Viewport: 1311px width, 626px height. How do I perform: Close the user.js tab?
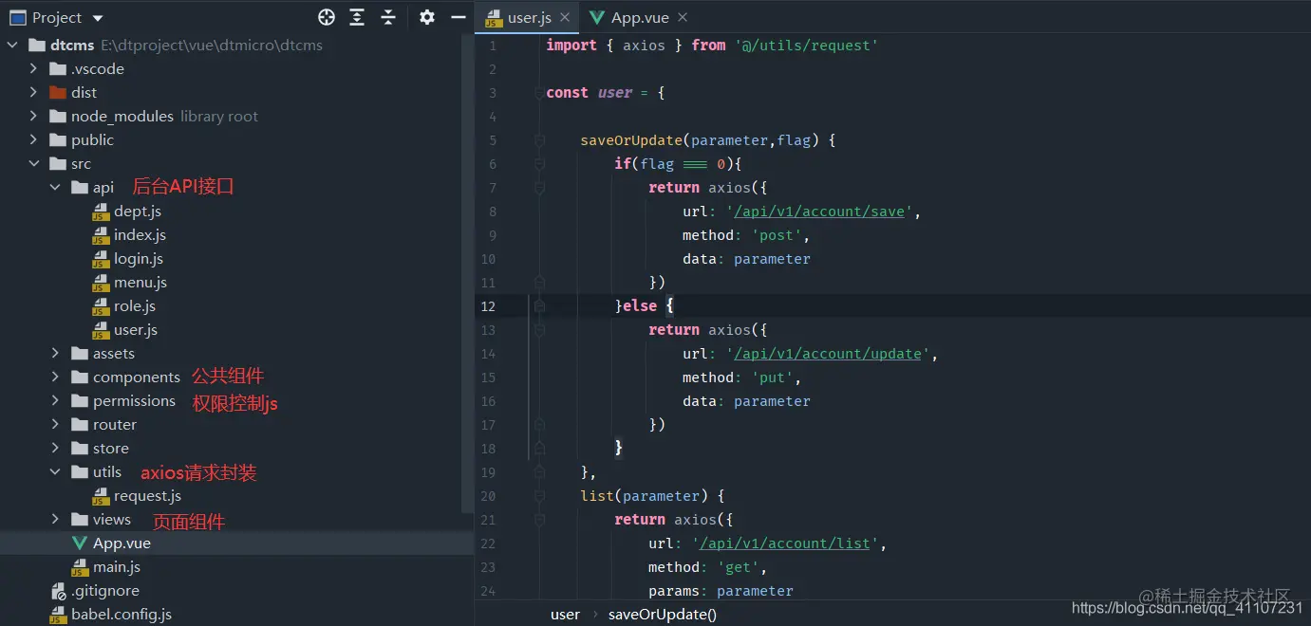pos(565,17)
